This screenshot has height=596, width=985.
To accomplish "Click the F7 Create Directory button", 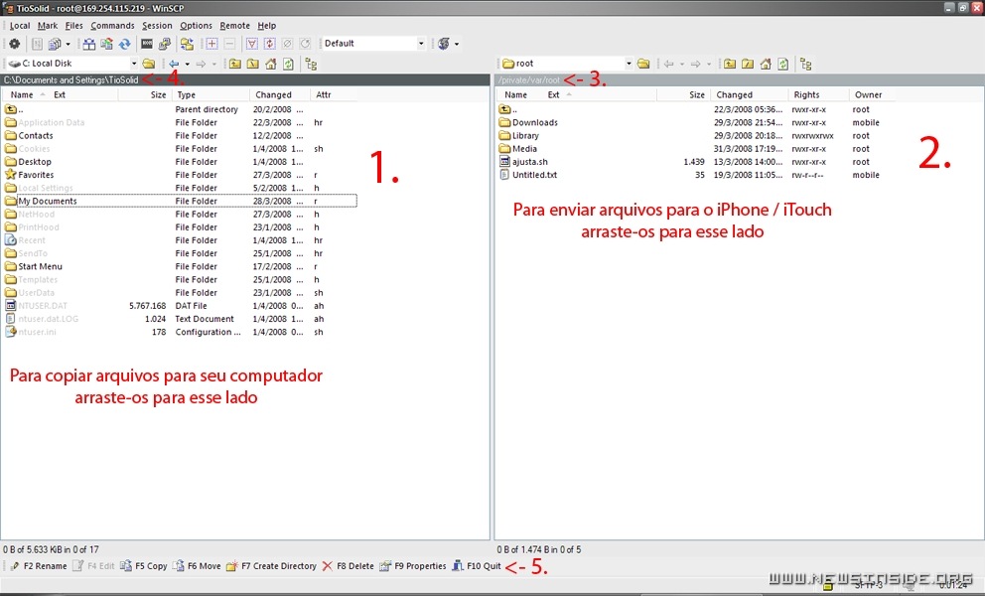I will pyautogui.click(x=271, y=566).
